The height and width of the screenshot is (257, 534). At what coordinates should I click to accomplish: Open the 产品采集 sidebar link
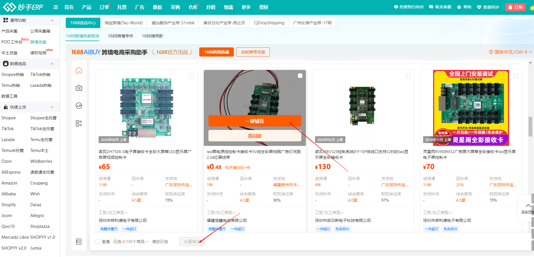click(x=9, y=31)
